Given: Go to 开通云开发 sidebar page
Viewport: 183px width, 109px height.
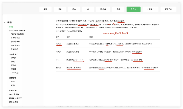Looking at the screenshot, I should [x=15, y=38].
